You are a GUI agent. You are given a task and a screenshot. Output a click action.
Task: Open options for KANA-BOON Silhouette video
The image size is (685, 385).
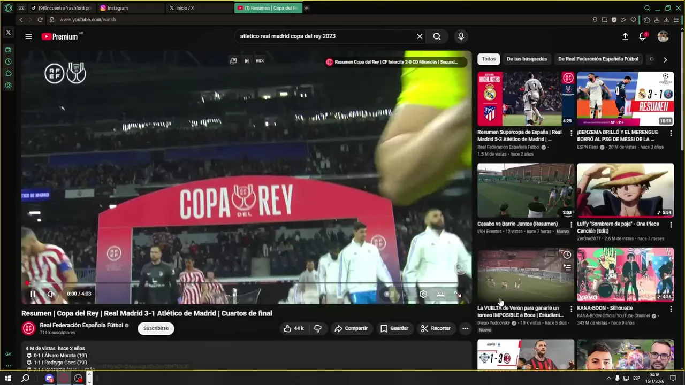671,309
